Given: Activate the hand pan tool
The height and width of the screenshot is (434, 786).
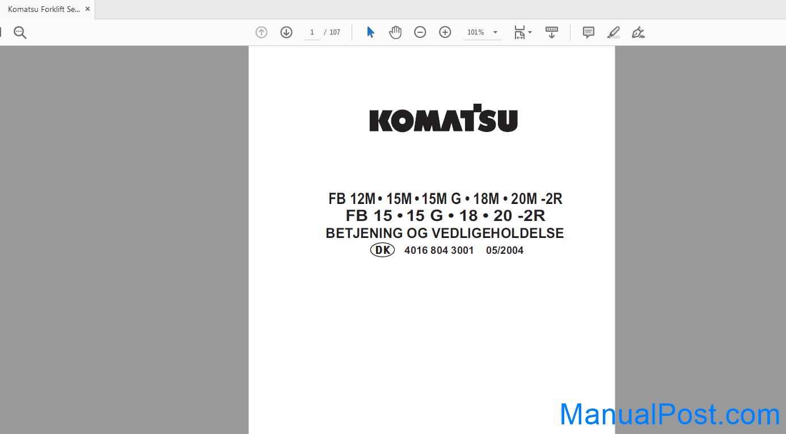Looking at the screenshot, I should [395, 32].
